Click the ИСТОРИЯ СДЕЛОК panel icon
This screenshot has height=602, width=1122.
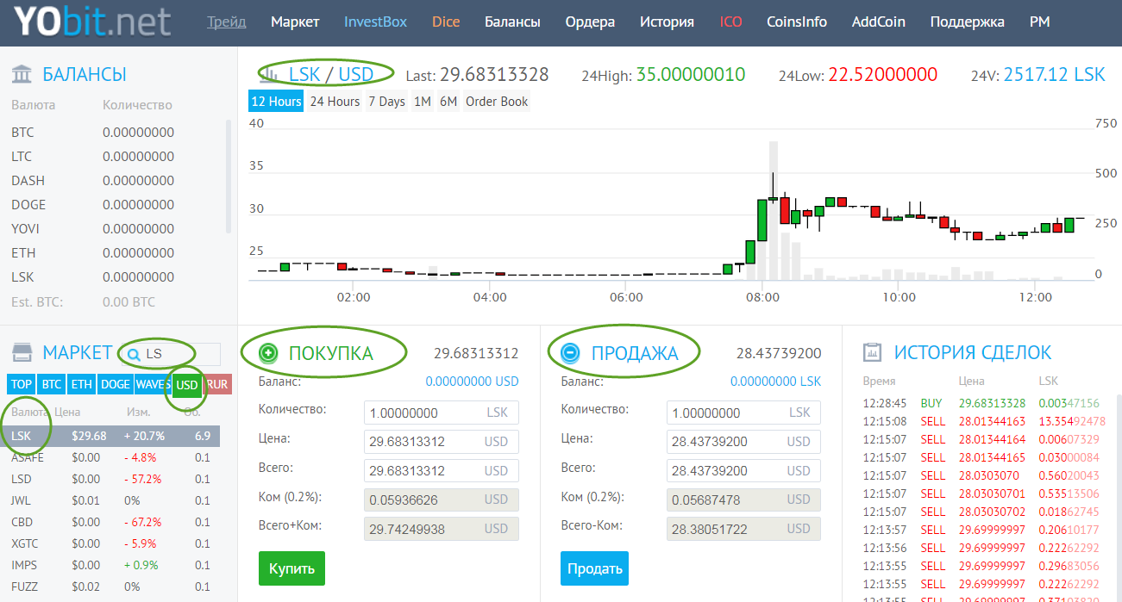(873, 352)
